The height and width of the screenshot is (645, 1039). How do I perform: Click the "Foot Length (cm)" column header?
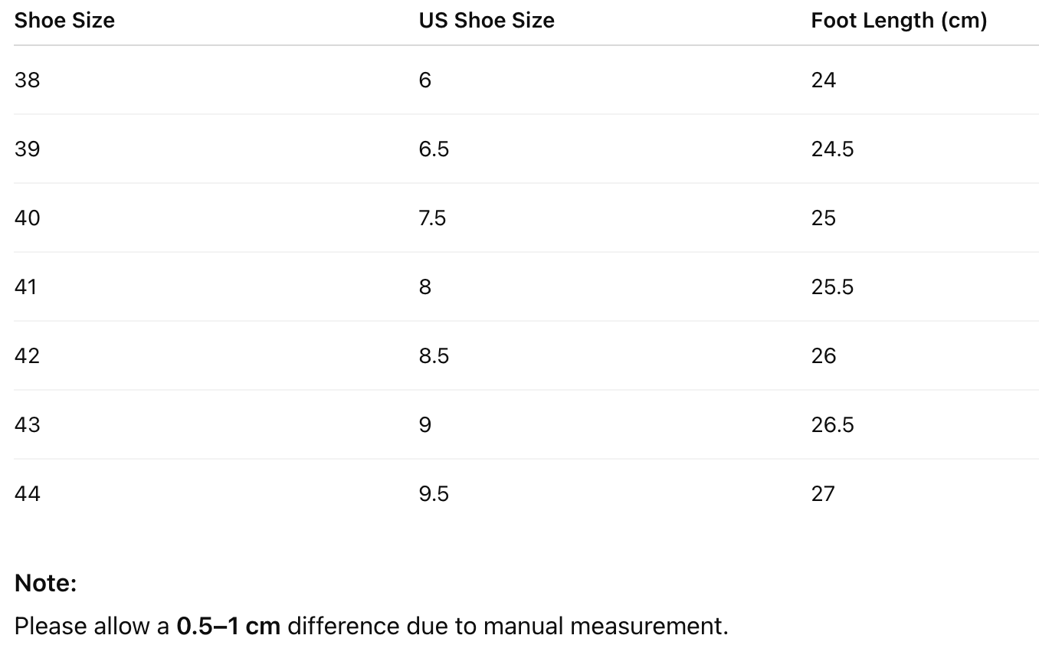pos(899,21)
